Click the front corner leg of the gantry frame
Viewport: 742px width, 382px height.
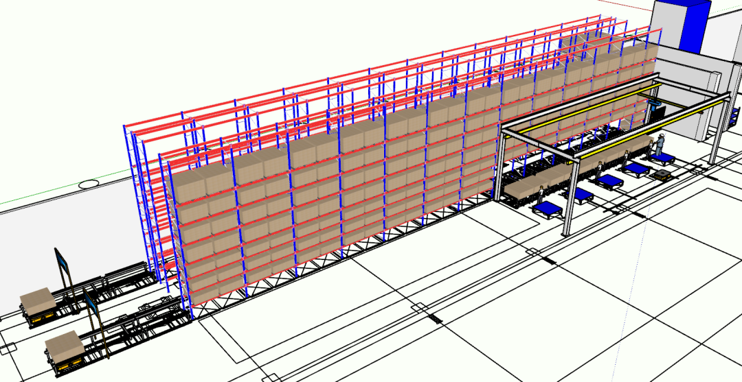point(570,198)
